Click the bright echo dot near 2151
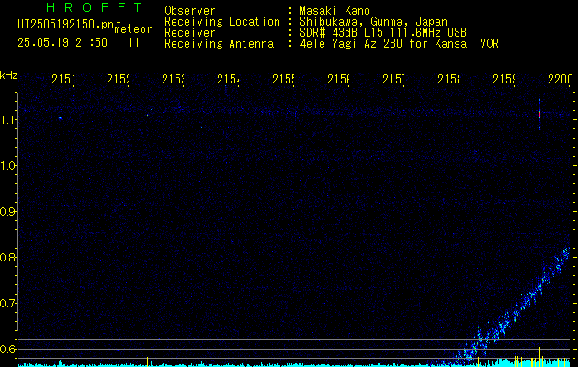This screenshot has width=578, height=367. click(x=60, y=118)
